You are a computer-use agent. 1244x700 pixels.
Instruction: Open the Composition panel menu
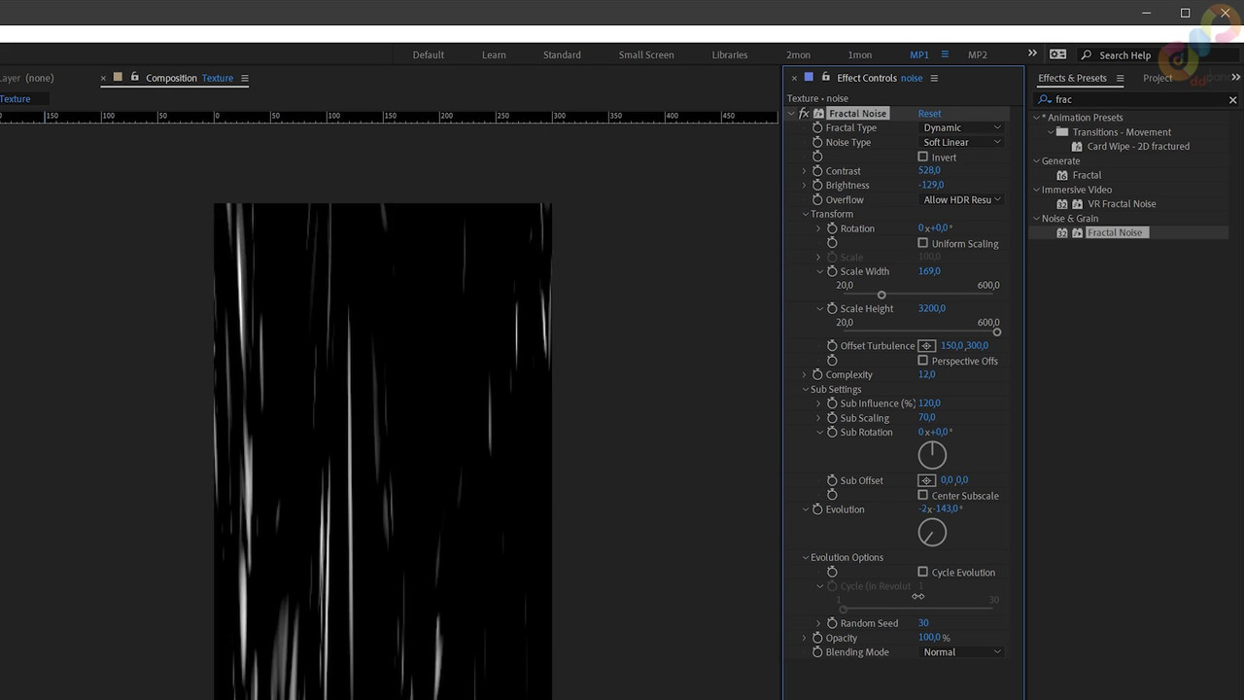pyautogui.click(x=245, y=79)
